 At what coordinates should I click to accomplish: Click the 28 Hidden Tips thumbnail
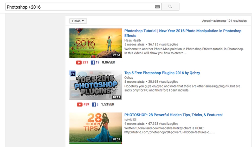pos(96,127)
